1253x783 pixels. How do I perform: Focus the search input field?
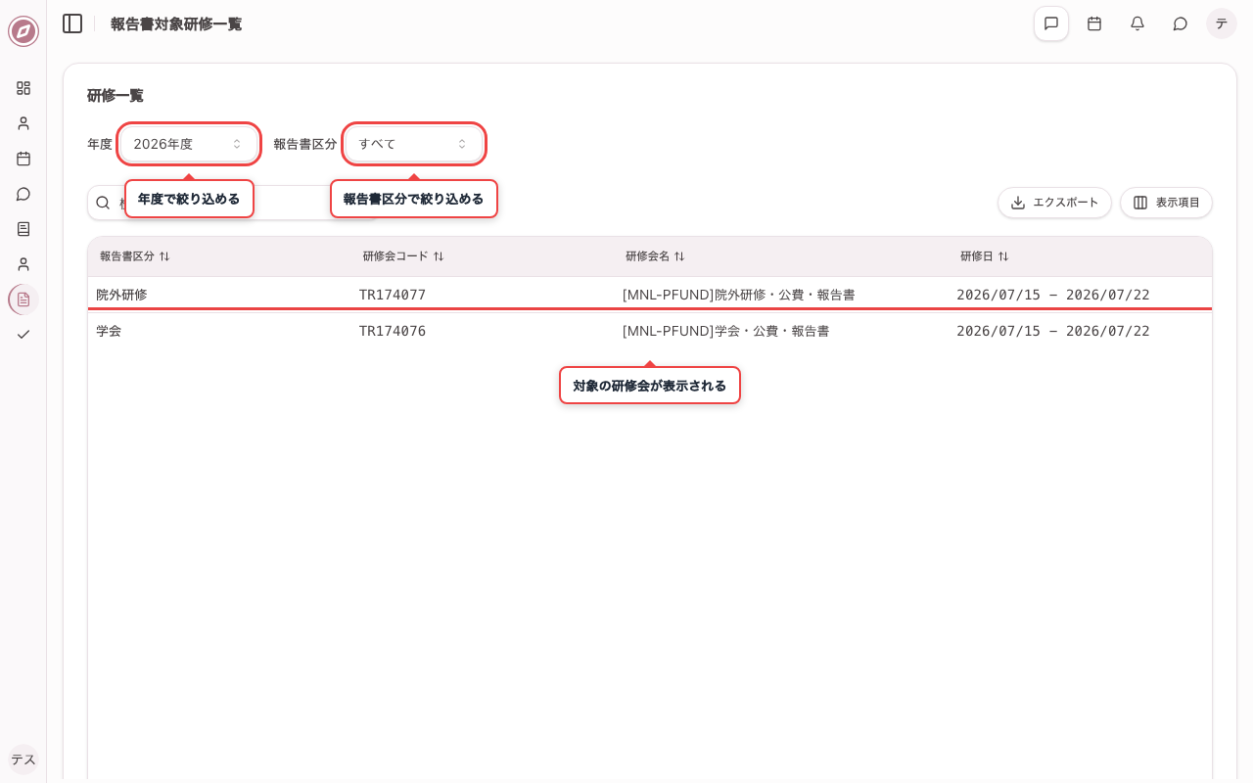(231, 203)
